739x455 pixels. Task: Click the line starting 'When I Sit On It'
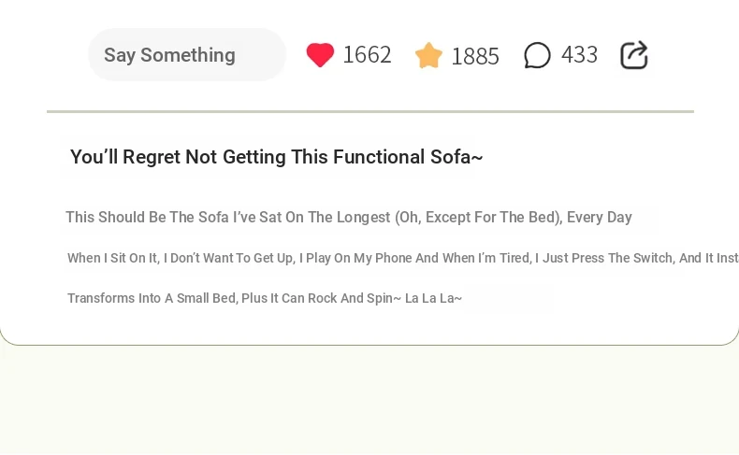(403, 258)
